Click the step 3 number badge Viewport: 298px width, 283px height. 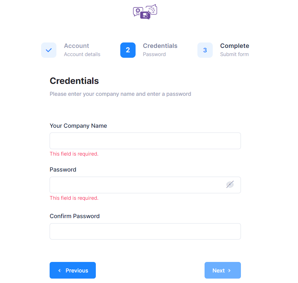point(205,50)
